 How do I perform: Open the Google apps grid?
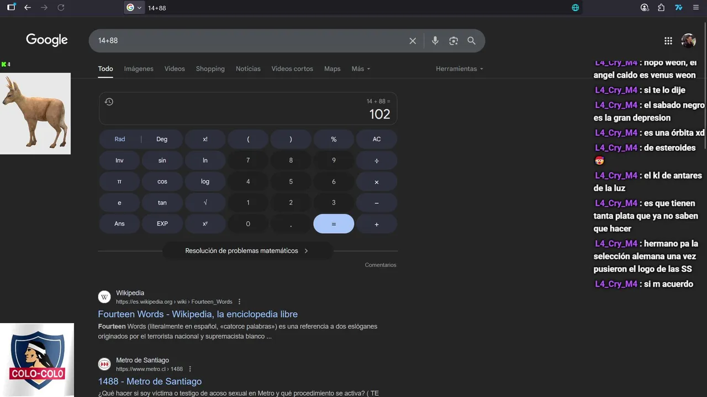(668, 41)
